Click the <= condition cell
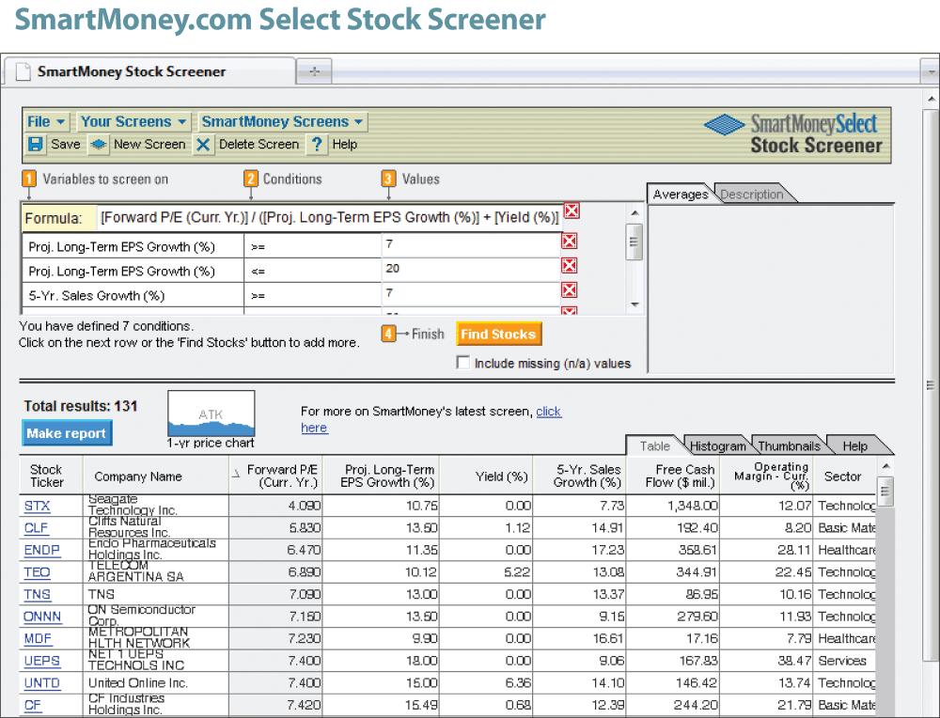The image size is (940, 718). [312, 271]
